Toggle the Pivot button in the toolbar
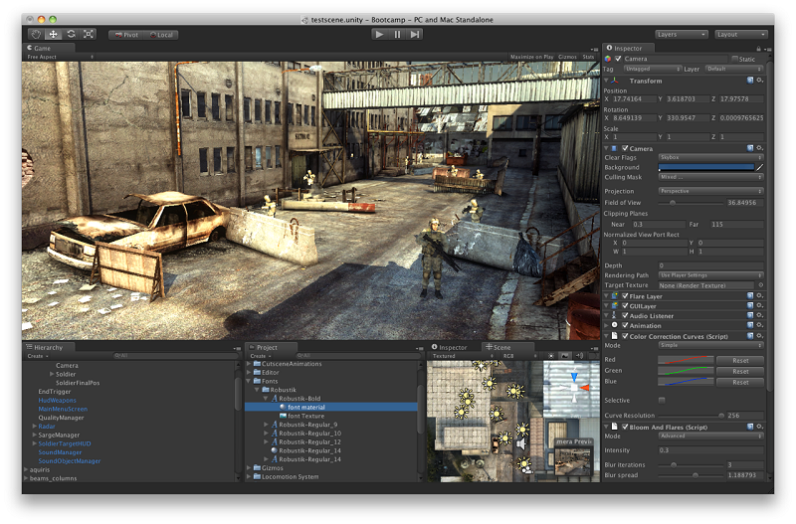Image resolution: width=796 pixels, height=524 pixels. [x=125, y=35]
